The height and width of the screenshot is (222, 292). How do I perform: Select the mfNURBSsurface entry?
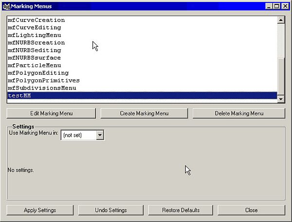35,58
